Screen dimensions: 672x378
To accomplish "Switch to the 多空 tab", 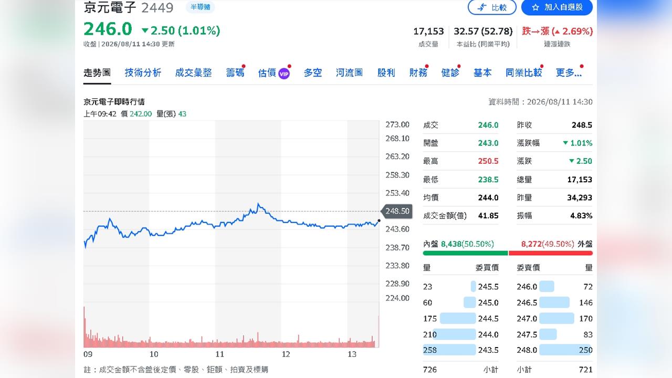I will [313, 73].
